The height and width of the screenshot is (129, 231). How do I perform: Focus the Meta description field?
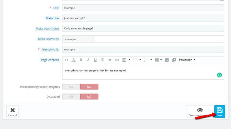point(143,28)
